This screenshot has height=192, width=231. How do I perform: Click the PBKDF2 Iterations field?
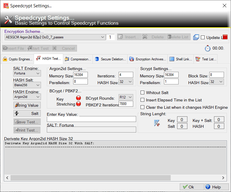click(126, 104)
